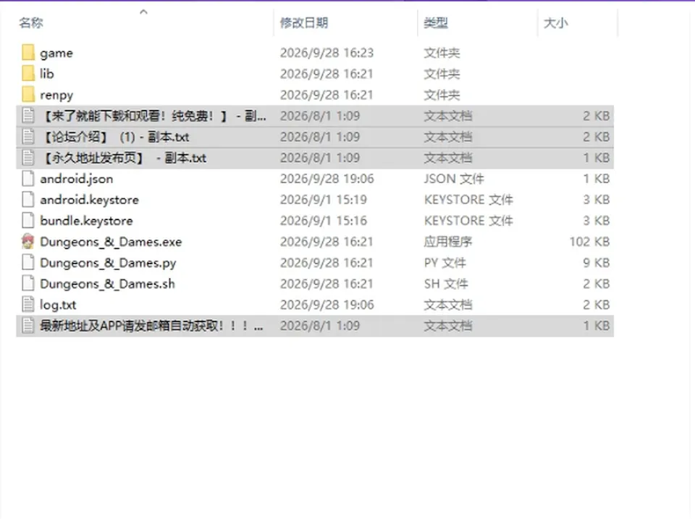Select the file name game
This screenshot has width=695, height=519.
[x=56, y=53]
